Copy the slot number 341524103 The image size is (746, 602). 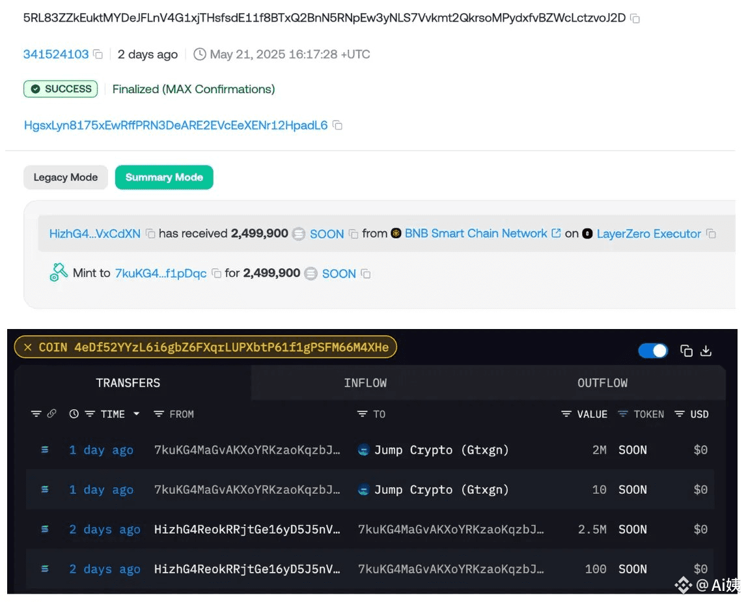coord(96,55)
